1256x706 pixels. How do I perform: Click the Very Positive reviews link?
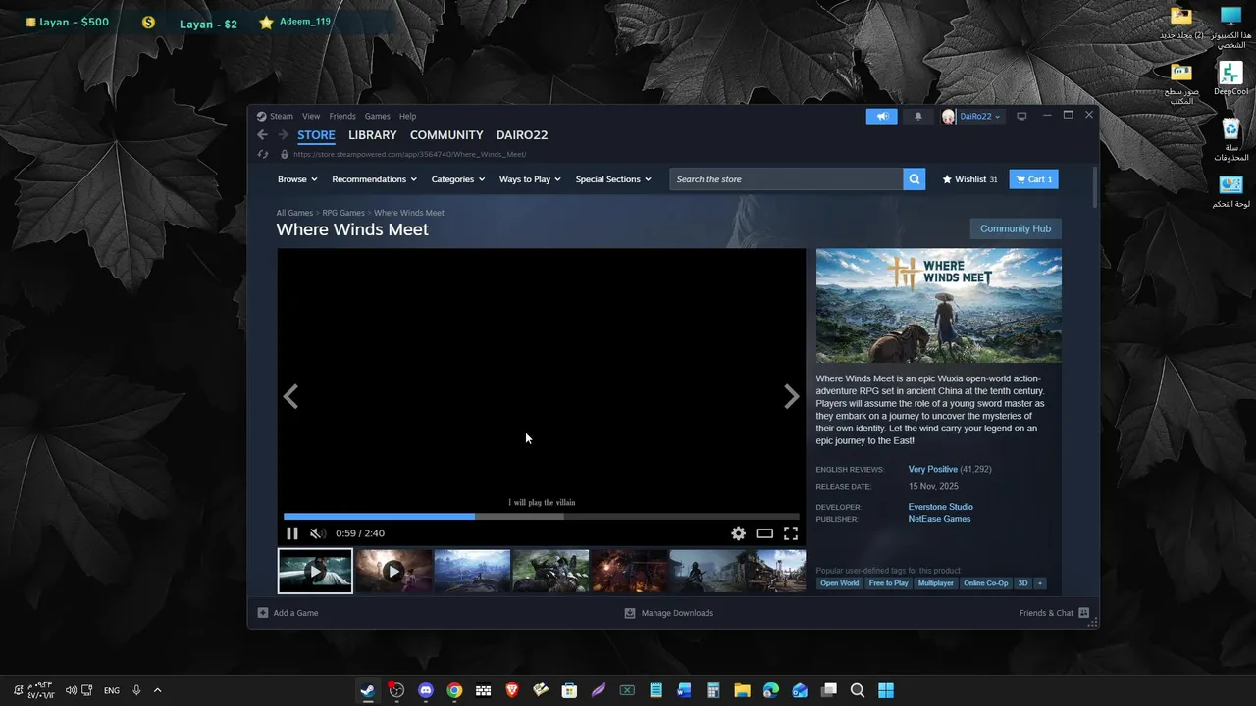coord(932,470)
